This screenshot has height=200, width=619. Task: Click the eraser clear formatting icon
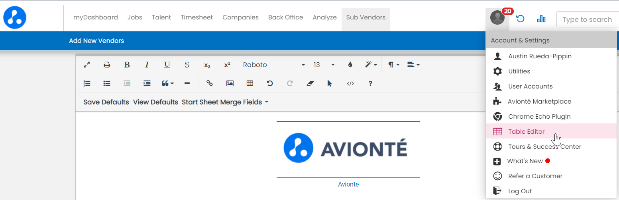(x=310, y=83)
